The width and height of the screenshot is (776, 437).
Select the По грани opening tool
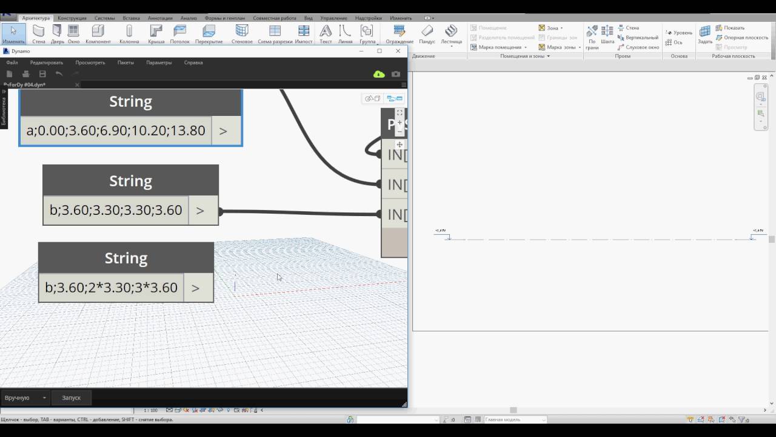(592, 36)
